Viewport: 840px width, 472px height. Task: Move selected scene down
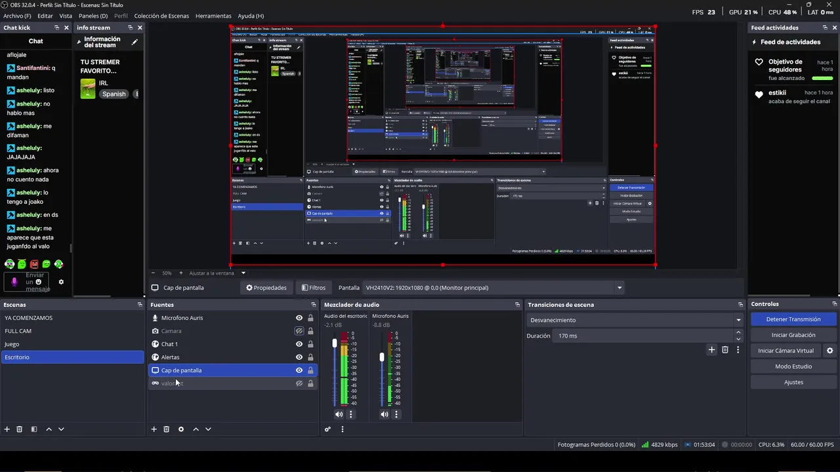(x=61, y=429)
